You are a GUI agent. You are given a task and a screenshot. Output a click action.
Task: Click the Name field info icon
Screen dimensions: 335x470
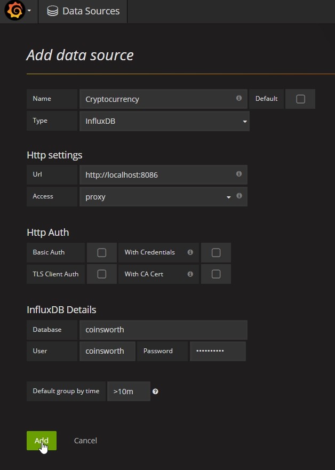pos(239,98)
